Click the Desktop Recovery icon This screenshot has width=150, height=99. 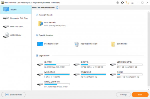click(40, 44)
